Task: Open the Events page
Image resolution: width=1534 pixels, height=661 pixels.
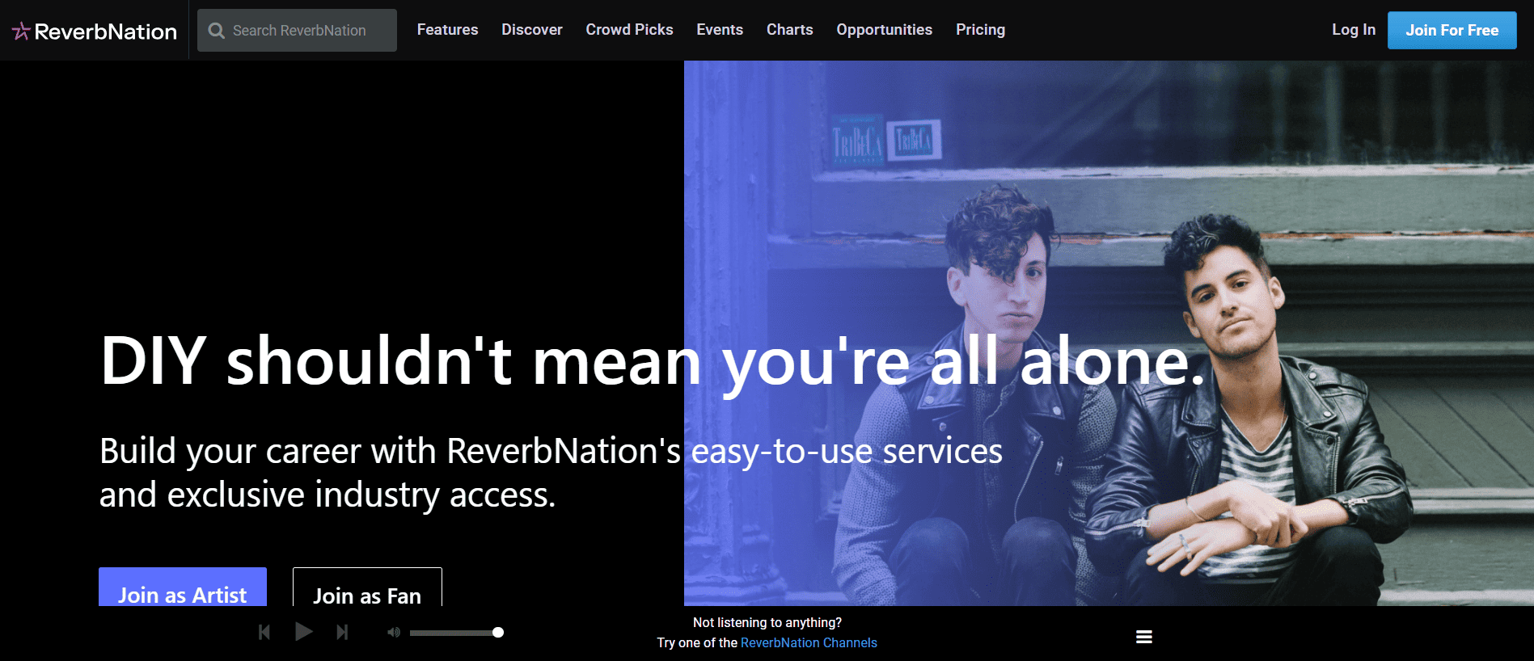Action: 720,30
